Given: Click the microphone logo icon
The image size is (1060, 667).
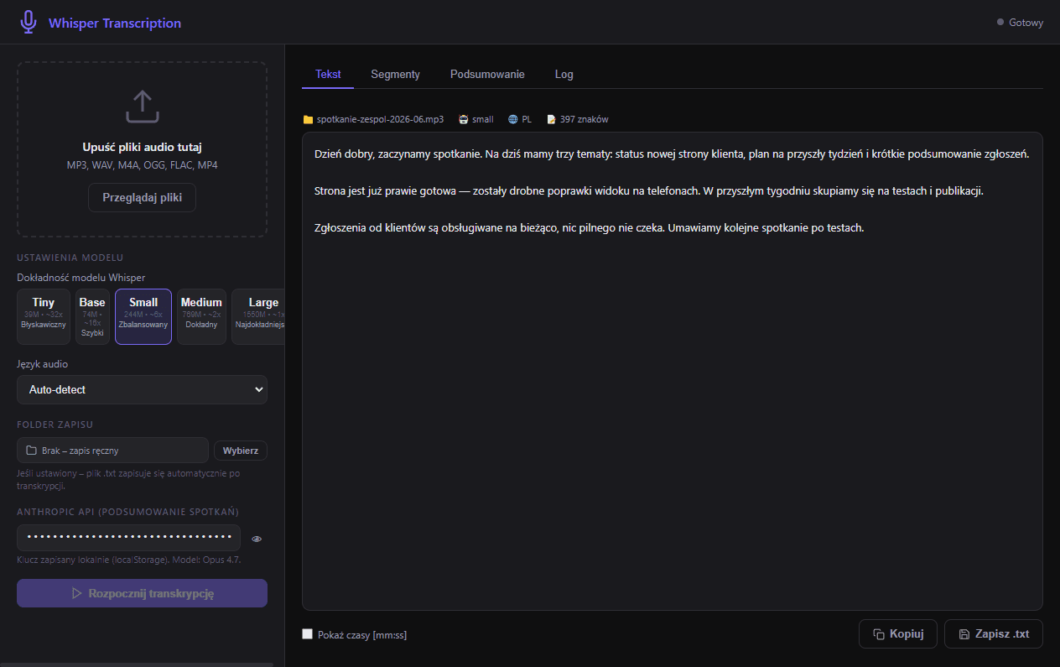Looking at the screenshot, I should click(29, 23).
